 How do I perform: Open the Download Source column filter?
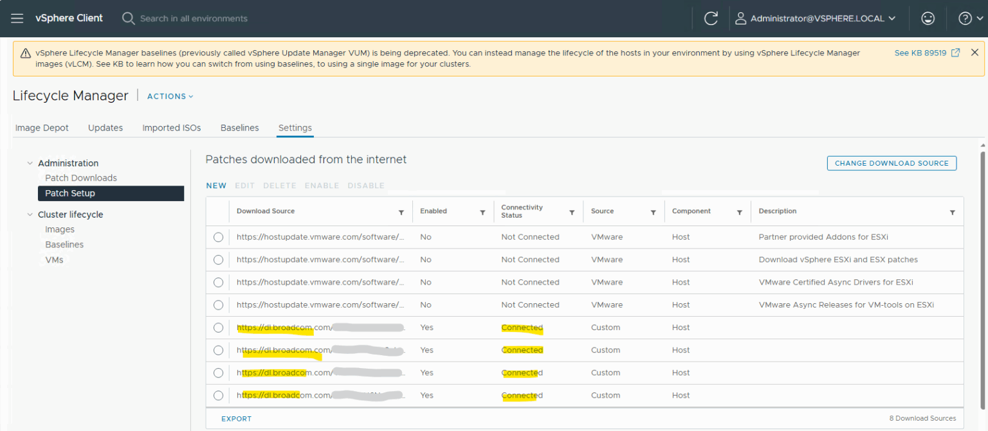click(x=401, y=211)
